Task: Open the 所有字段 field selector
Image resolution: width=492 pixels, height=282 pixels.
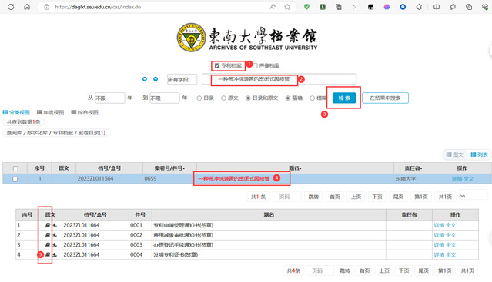Action: 182,79
